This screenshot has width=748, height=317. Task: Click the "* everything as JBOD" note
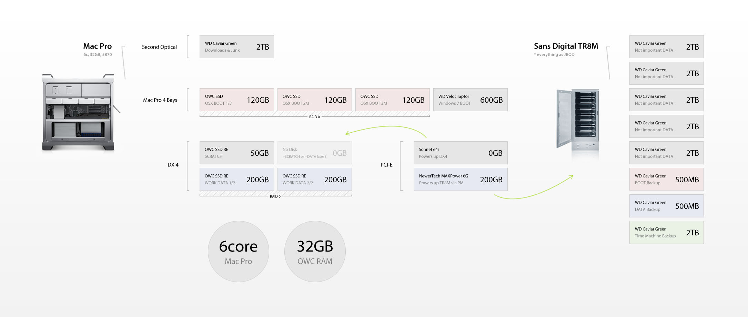tap(554, 54)
